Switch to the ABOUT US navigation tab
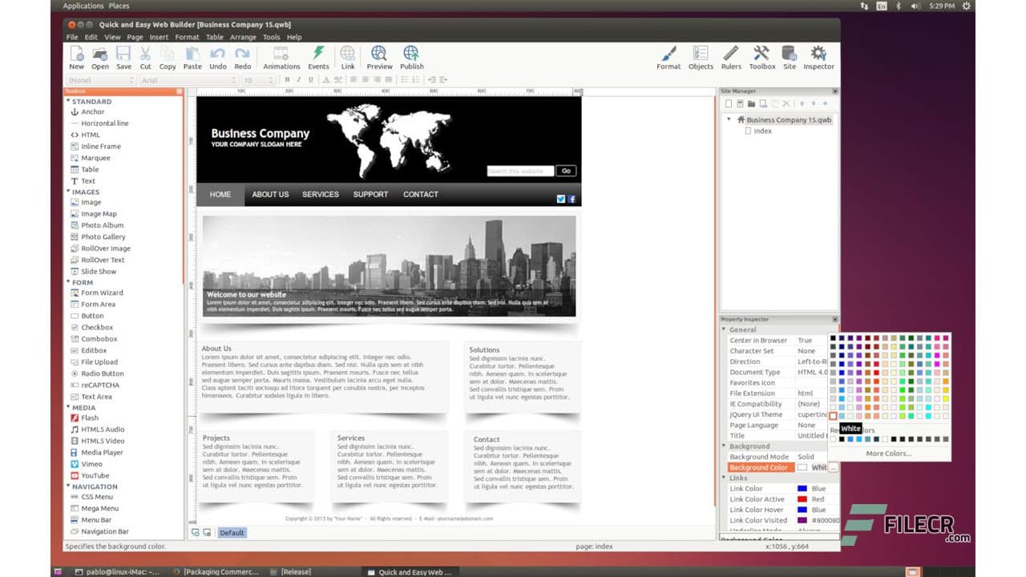The width and height of the screenshot is (1026, 577). [269, 194]
